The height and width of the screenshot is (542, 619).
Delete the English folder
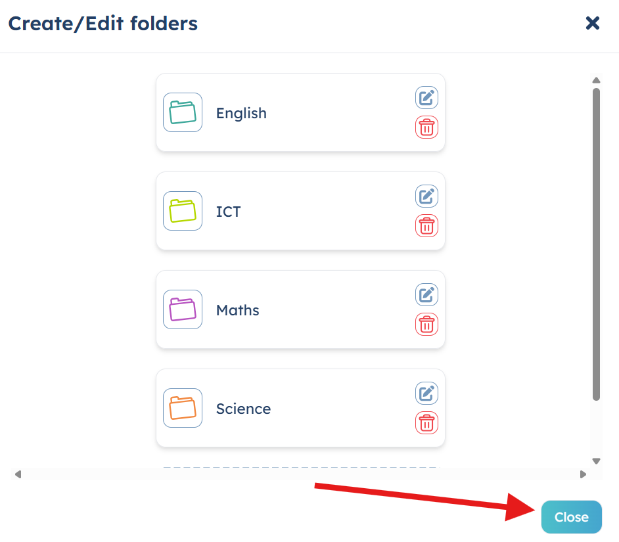coord(426,127)
